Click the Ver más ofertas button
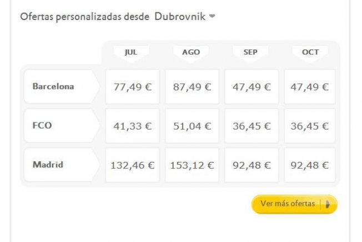 pyautogui.click(x=294, y=204)
